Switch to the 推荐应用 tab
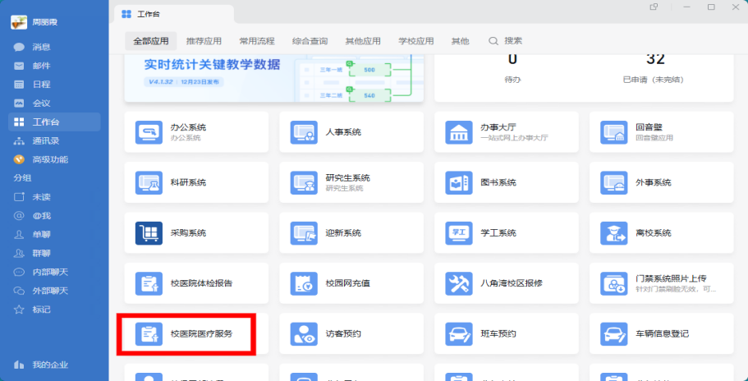748x381 pixels. click(x=204, y=41)
